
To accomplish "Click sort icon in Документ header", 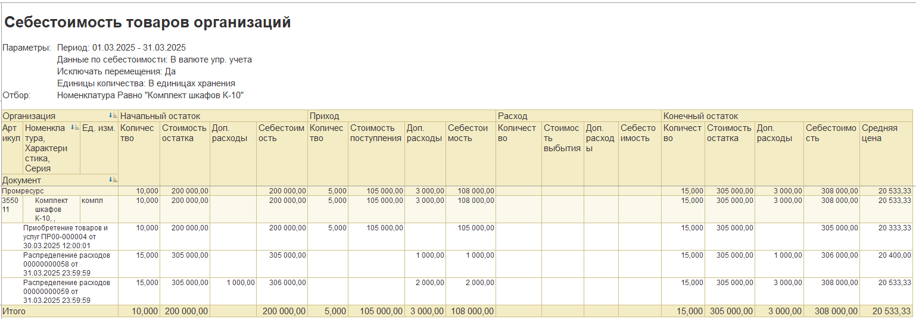I will pos(114,180).
